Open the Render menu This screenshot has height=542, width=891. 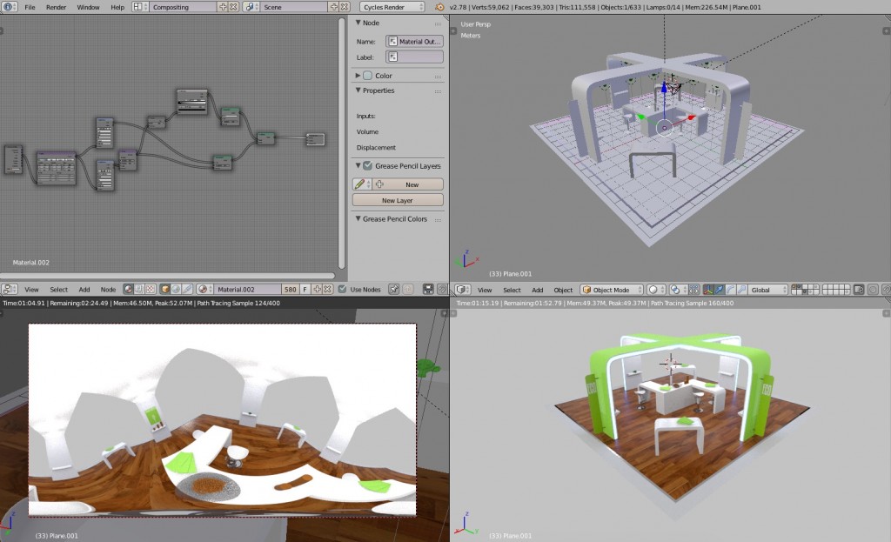(57, 7)
